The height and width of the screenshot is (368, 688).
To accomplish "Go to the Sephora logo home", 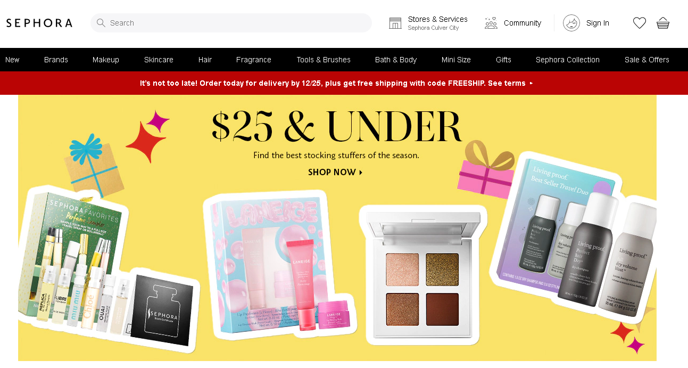I will [x=39, y=23].
